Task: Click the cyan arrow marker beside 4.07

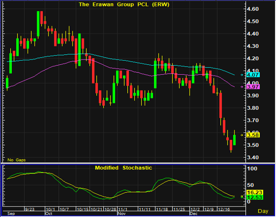Action: click(x=242, y=75)
